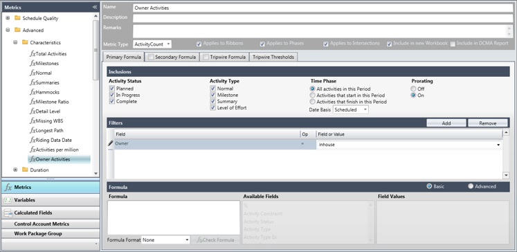Image resolution: width=517 pixels, height=252 pixels.
Task: Open the Date Basis Scheduled dropdown
Action: [x=351, y=109]
